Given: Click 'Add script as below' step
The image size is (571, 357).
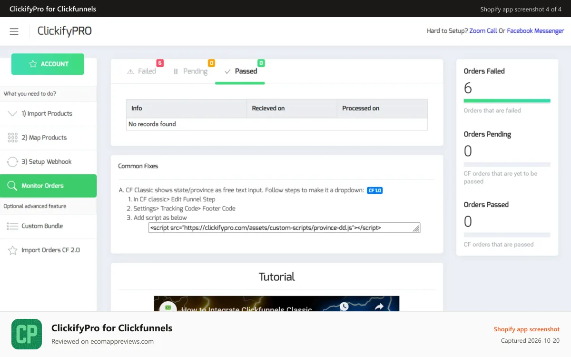Looking at the screenshot, I should (x=160, y=218).
